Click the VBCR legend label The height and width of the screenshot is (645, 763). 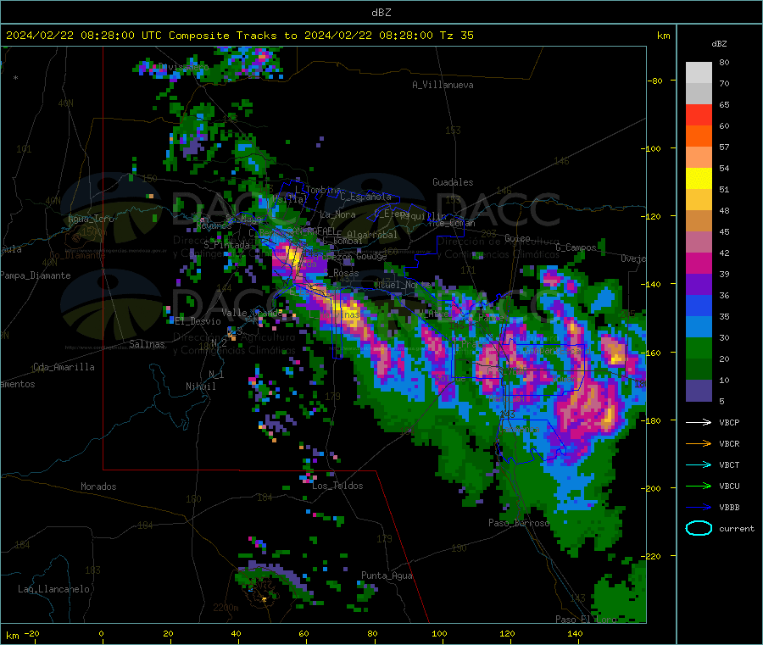(x=729, y=443)
